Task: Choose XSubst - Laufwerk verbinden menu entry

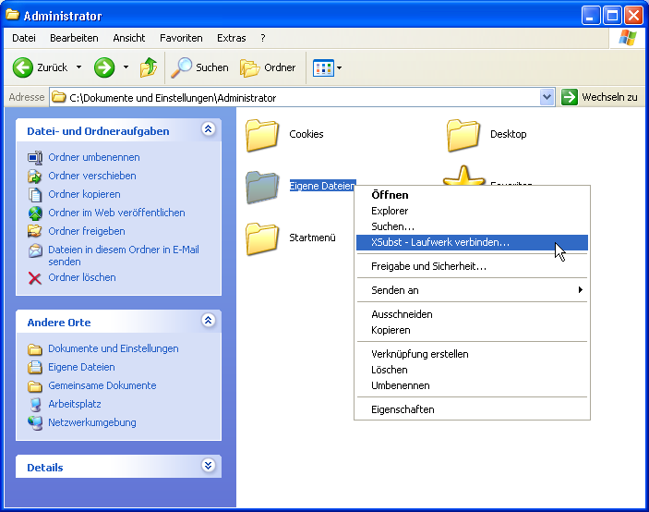Action: pos(439,242)
